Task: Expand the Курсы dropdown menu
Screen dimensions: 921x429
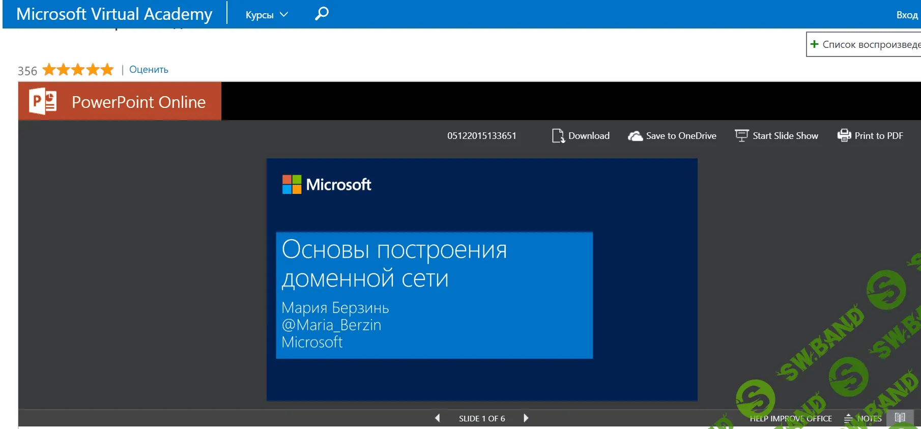Action: [x=266, y=15]
